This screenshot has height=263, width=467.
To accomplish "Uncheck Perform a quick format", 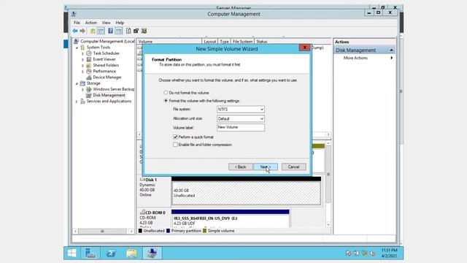I will point(175,137).
